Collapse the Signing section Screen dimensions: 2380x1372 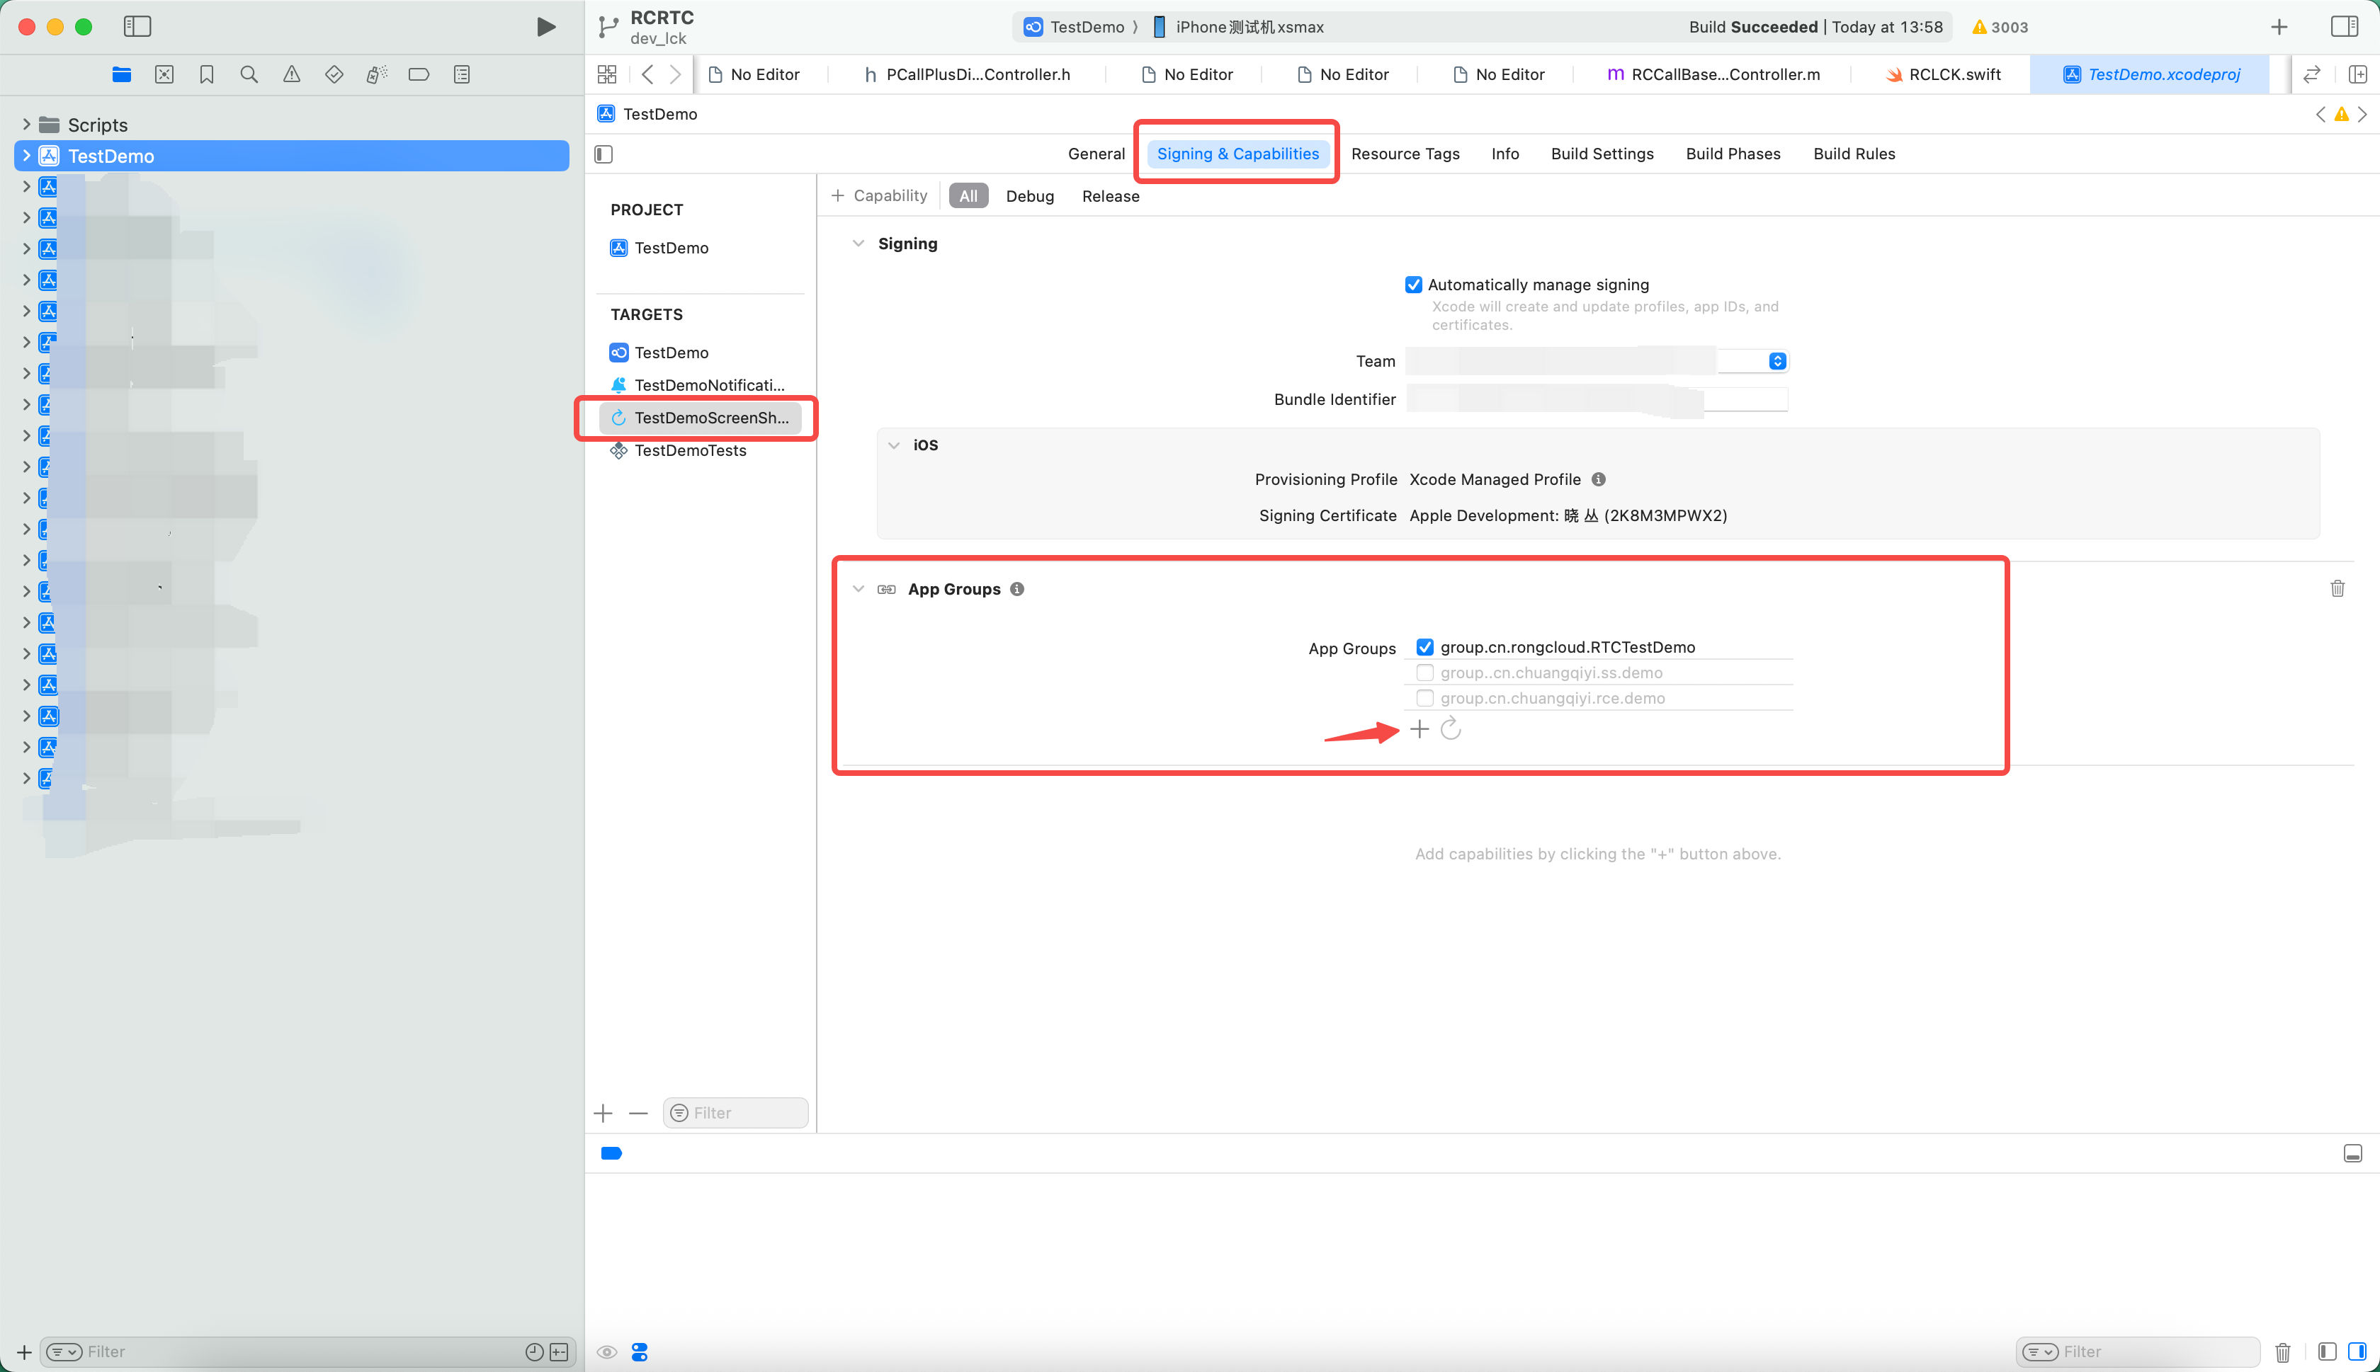click(858, 243)
